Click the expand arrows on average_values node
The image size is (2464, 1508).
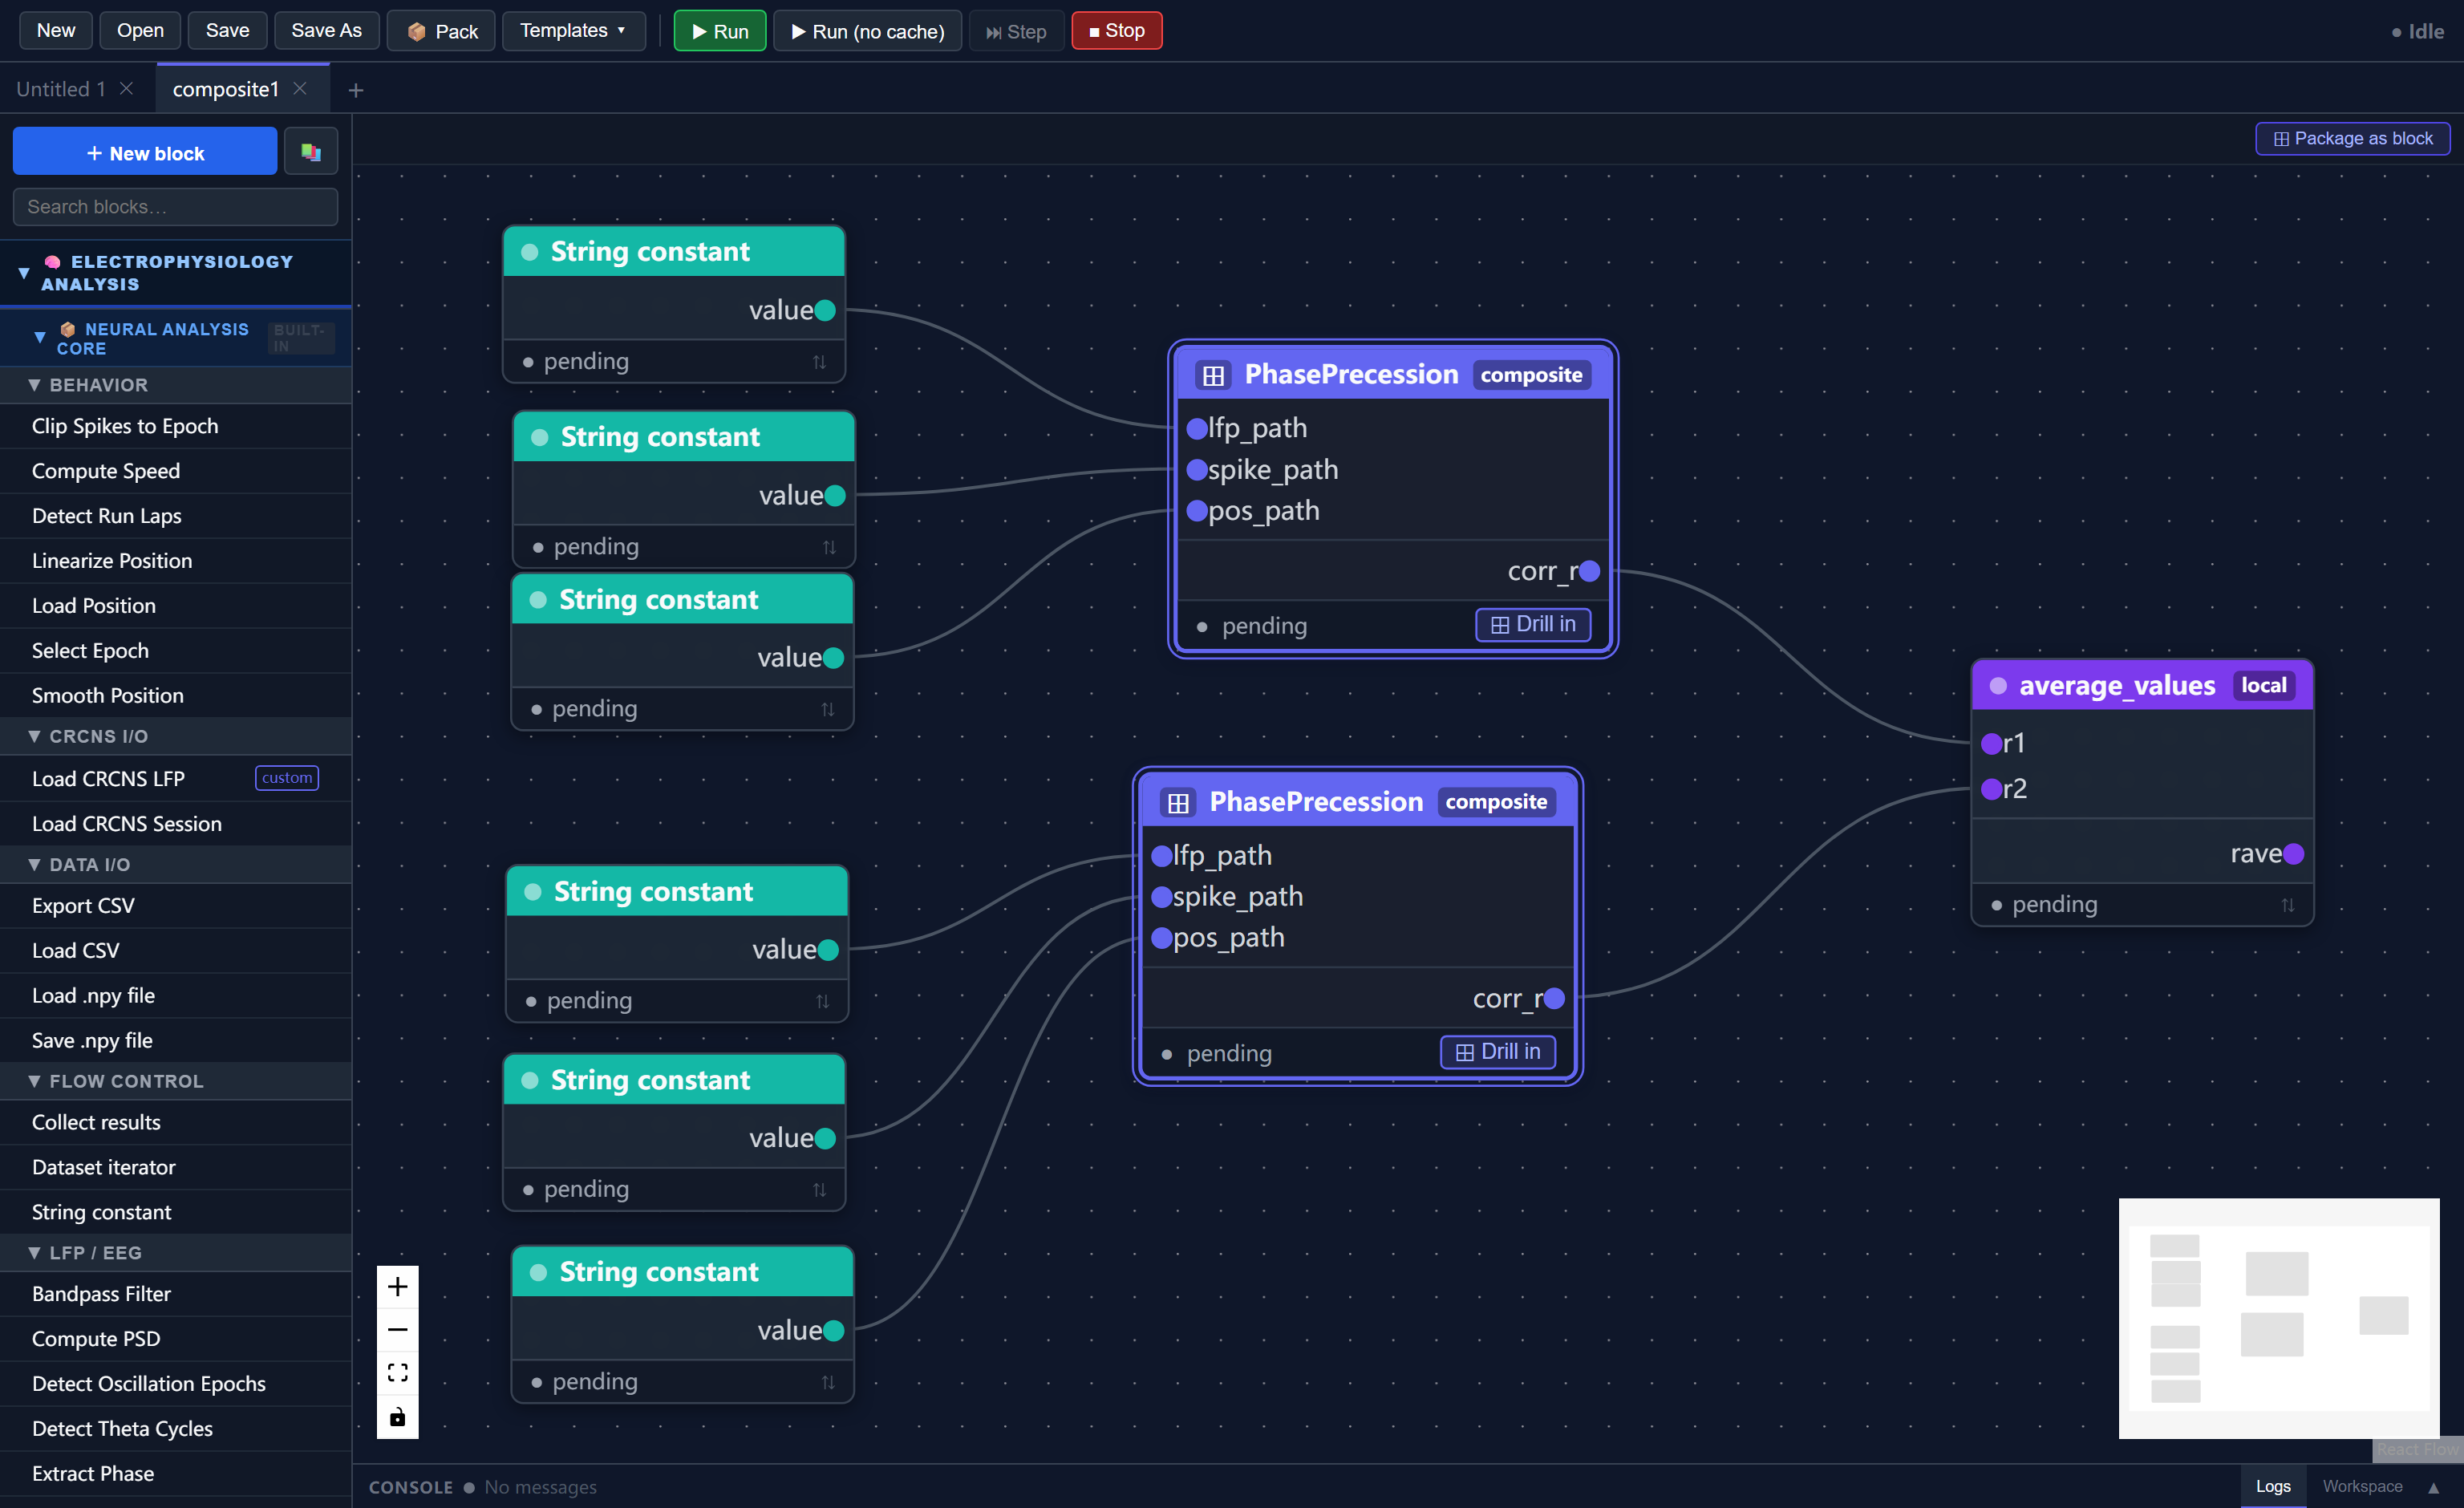pos(2287,905)
